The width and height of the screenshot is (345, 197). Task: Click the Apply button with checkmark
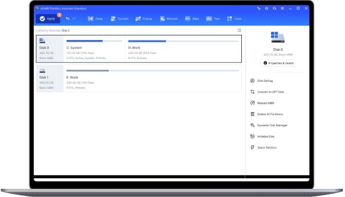[x=48, y=18]
